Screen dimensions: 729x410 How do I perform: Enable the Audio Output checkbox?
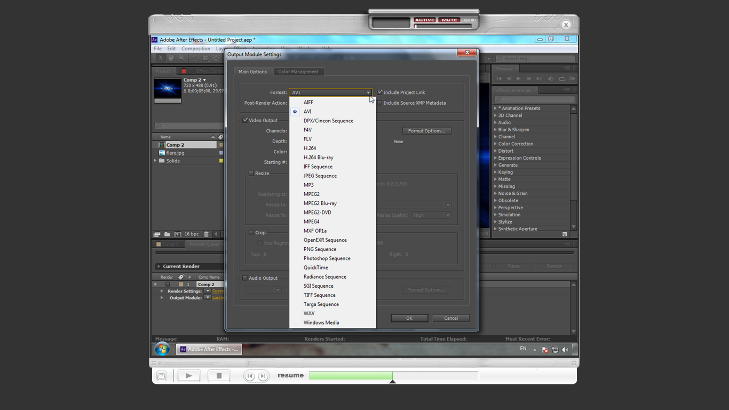click(245, 278)
